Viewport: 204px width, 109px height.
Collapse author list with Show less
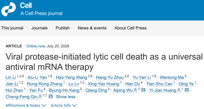[x=66, y=97]
